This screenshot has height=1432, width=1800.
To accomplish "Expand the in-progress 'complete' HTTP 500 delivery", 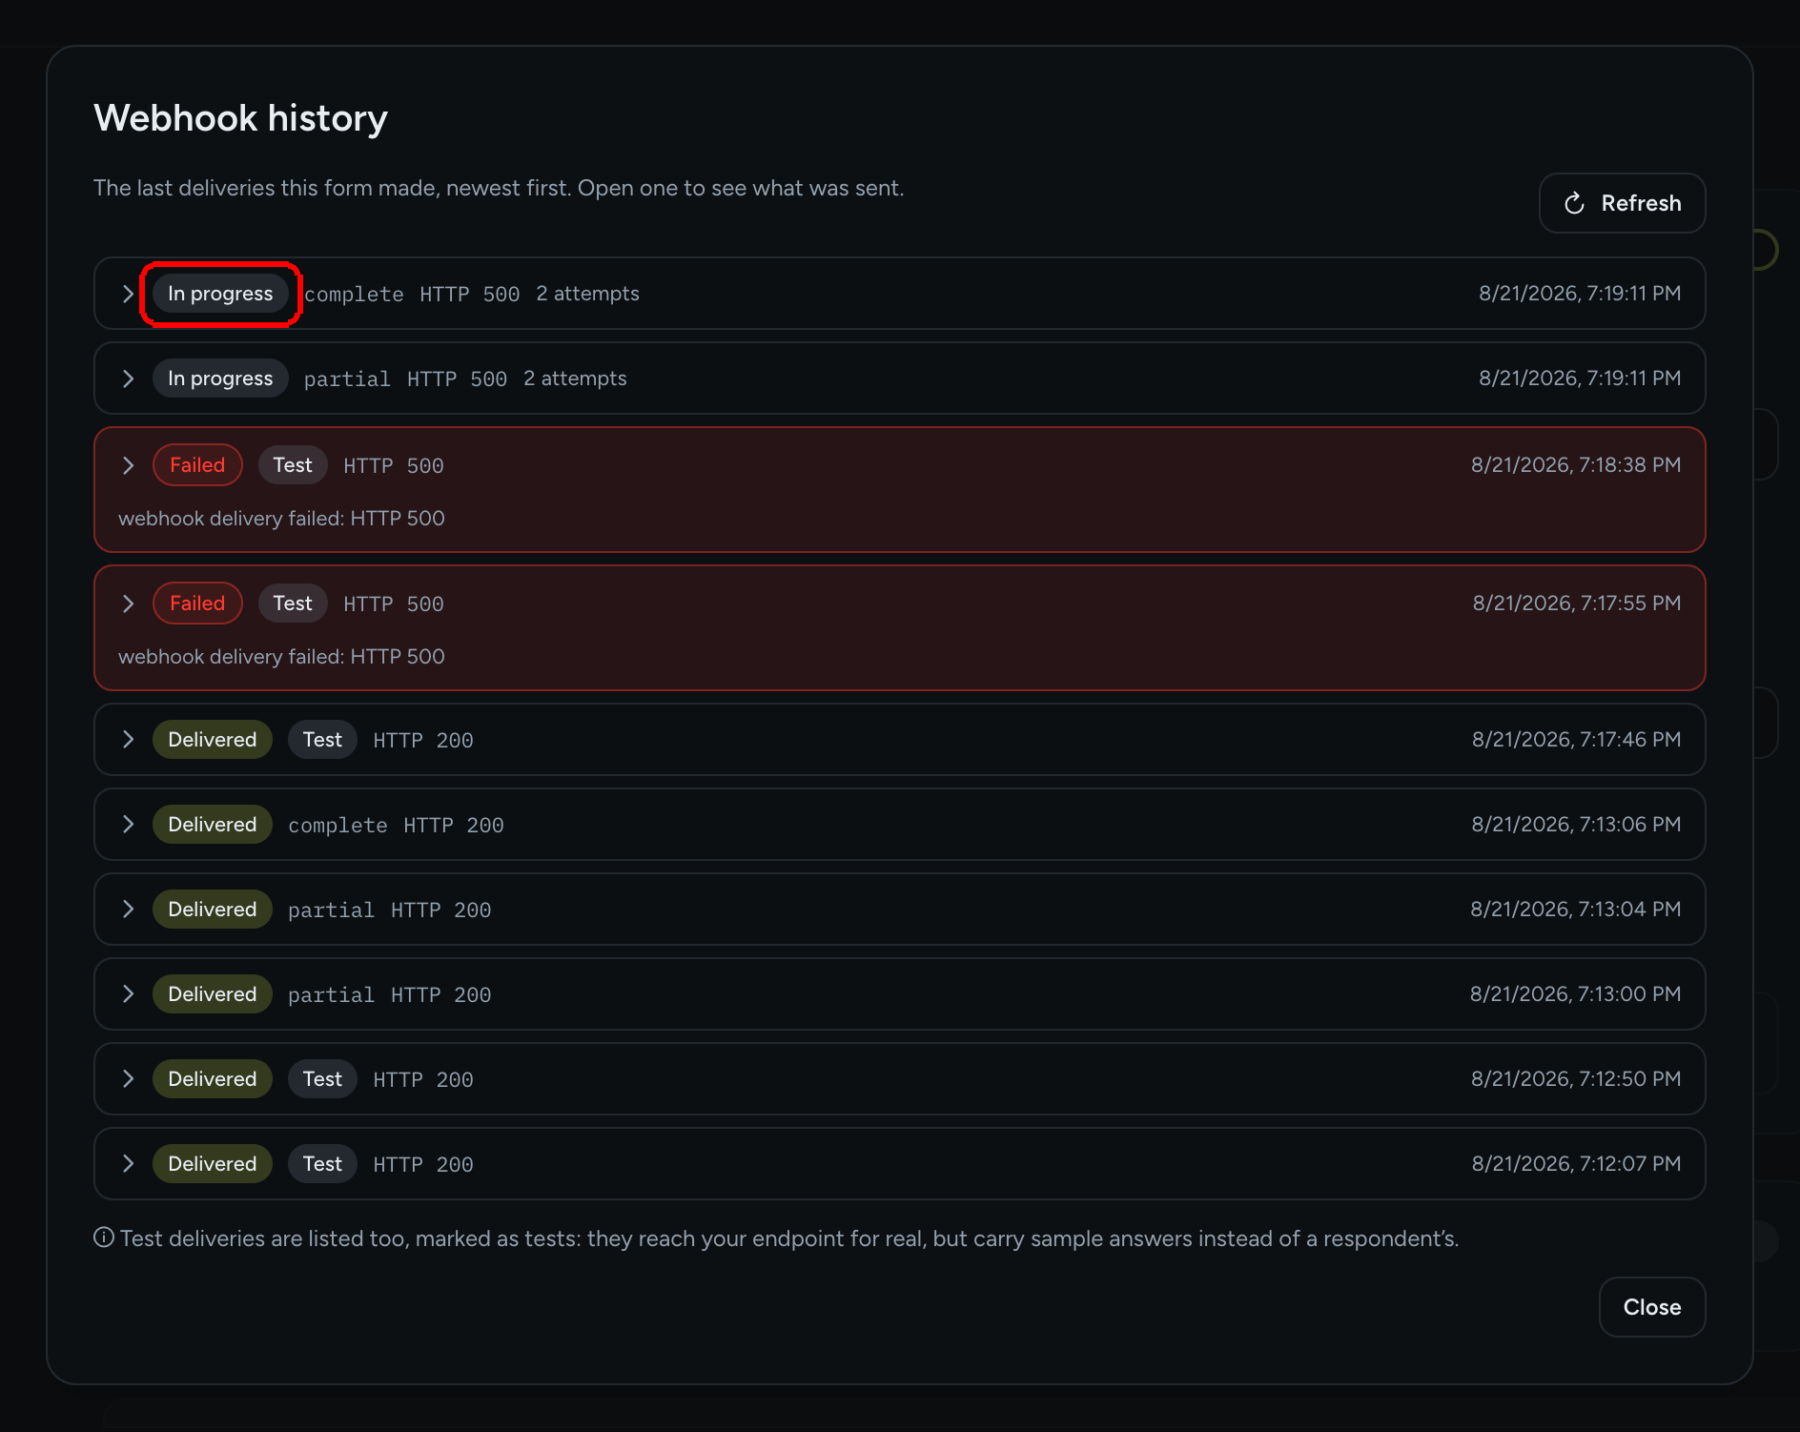I will 128,294.
